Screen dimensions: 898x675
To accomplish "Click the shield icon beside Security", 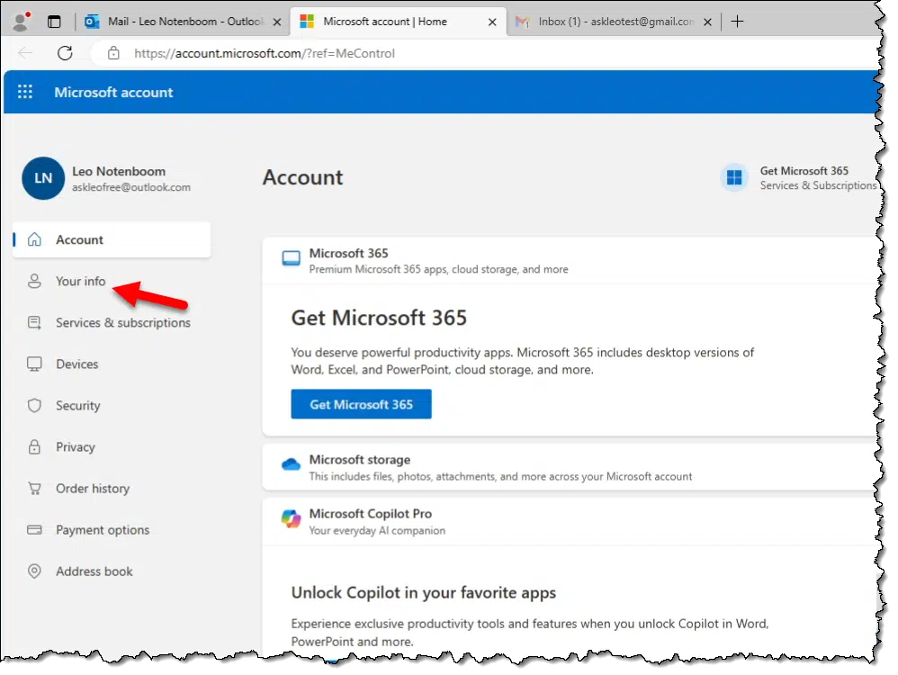I will pyautogui.click(x=34, y=406).
